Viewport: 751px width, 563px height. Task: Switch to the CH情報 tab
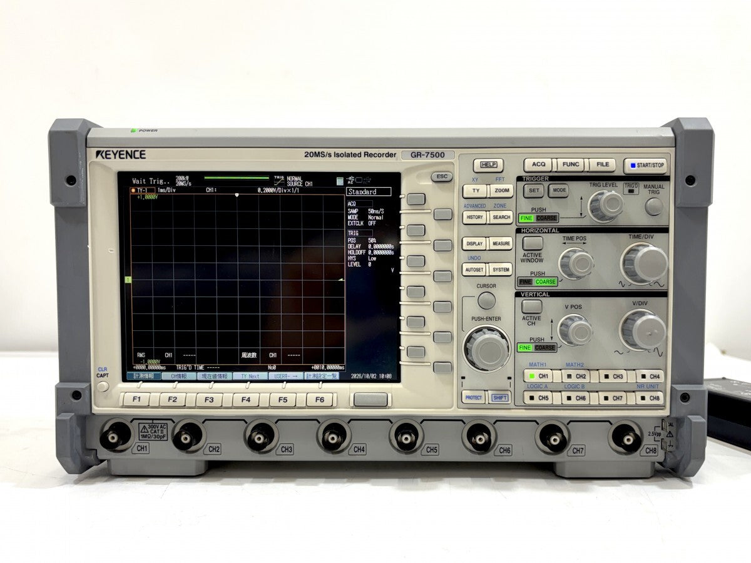pos(178,377)
